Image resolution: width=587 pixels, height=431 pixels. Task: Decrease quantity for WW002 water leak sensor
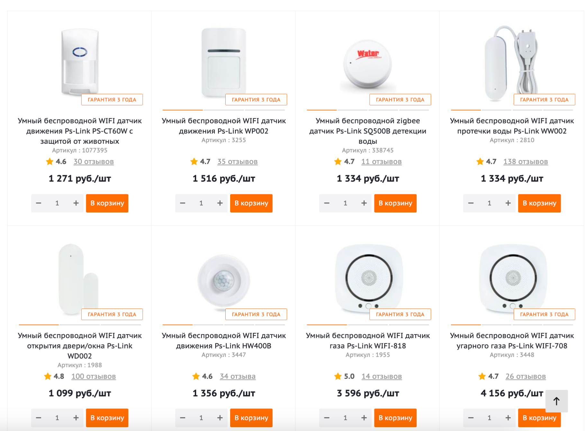coord(471,203)
